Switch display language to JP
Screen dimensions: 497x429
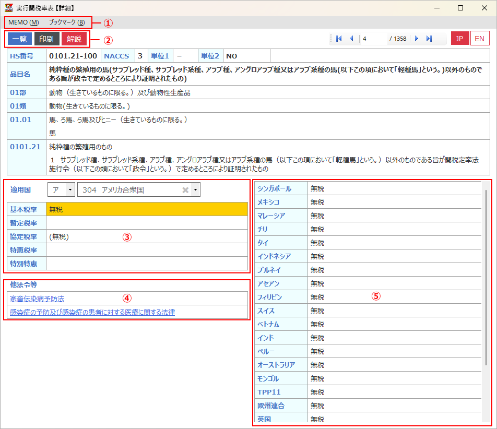[x=459, y=38]
